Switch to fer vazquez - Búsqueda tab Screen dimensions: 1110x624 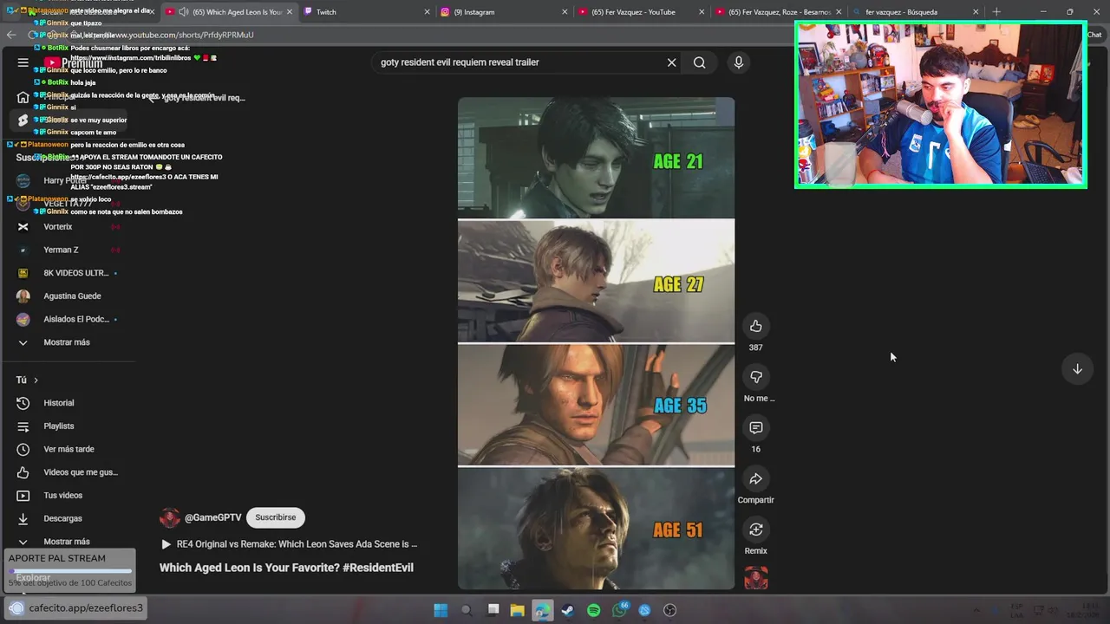915,12
